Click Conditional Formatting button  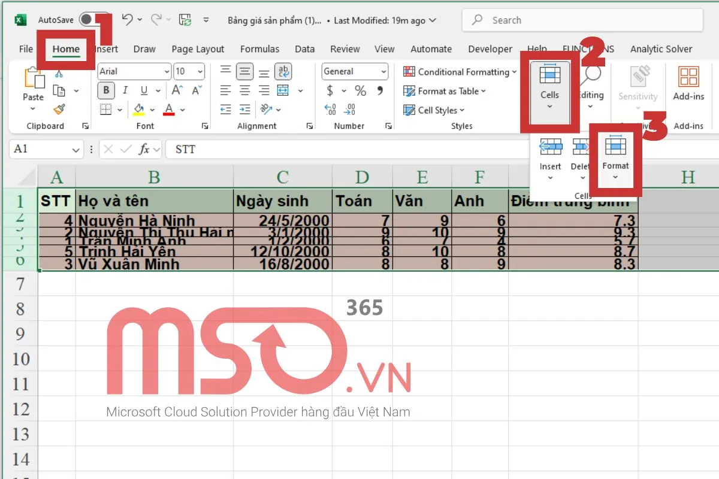click(459, 72)
